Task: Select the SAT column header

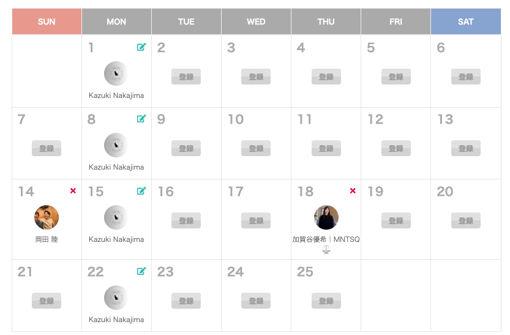Action: pyautogui.click(x=466, y=21)
